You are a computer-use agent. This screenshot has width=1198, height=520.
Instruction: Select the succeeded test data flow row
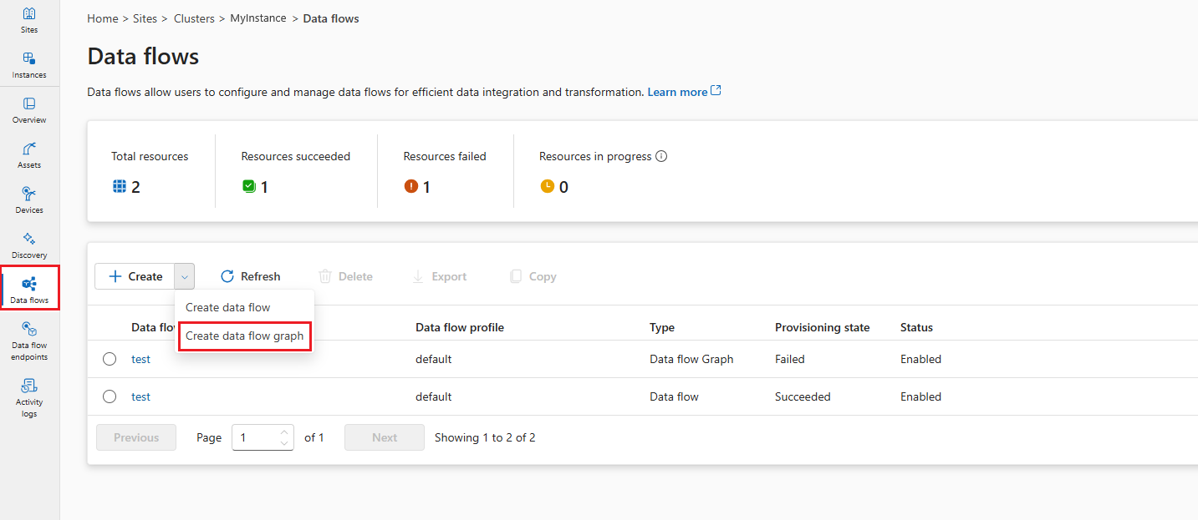[109, 396]
